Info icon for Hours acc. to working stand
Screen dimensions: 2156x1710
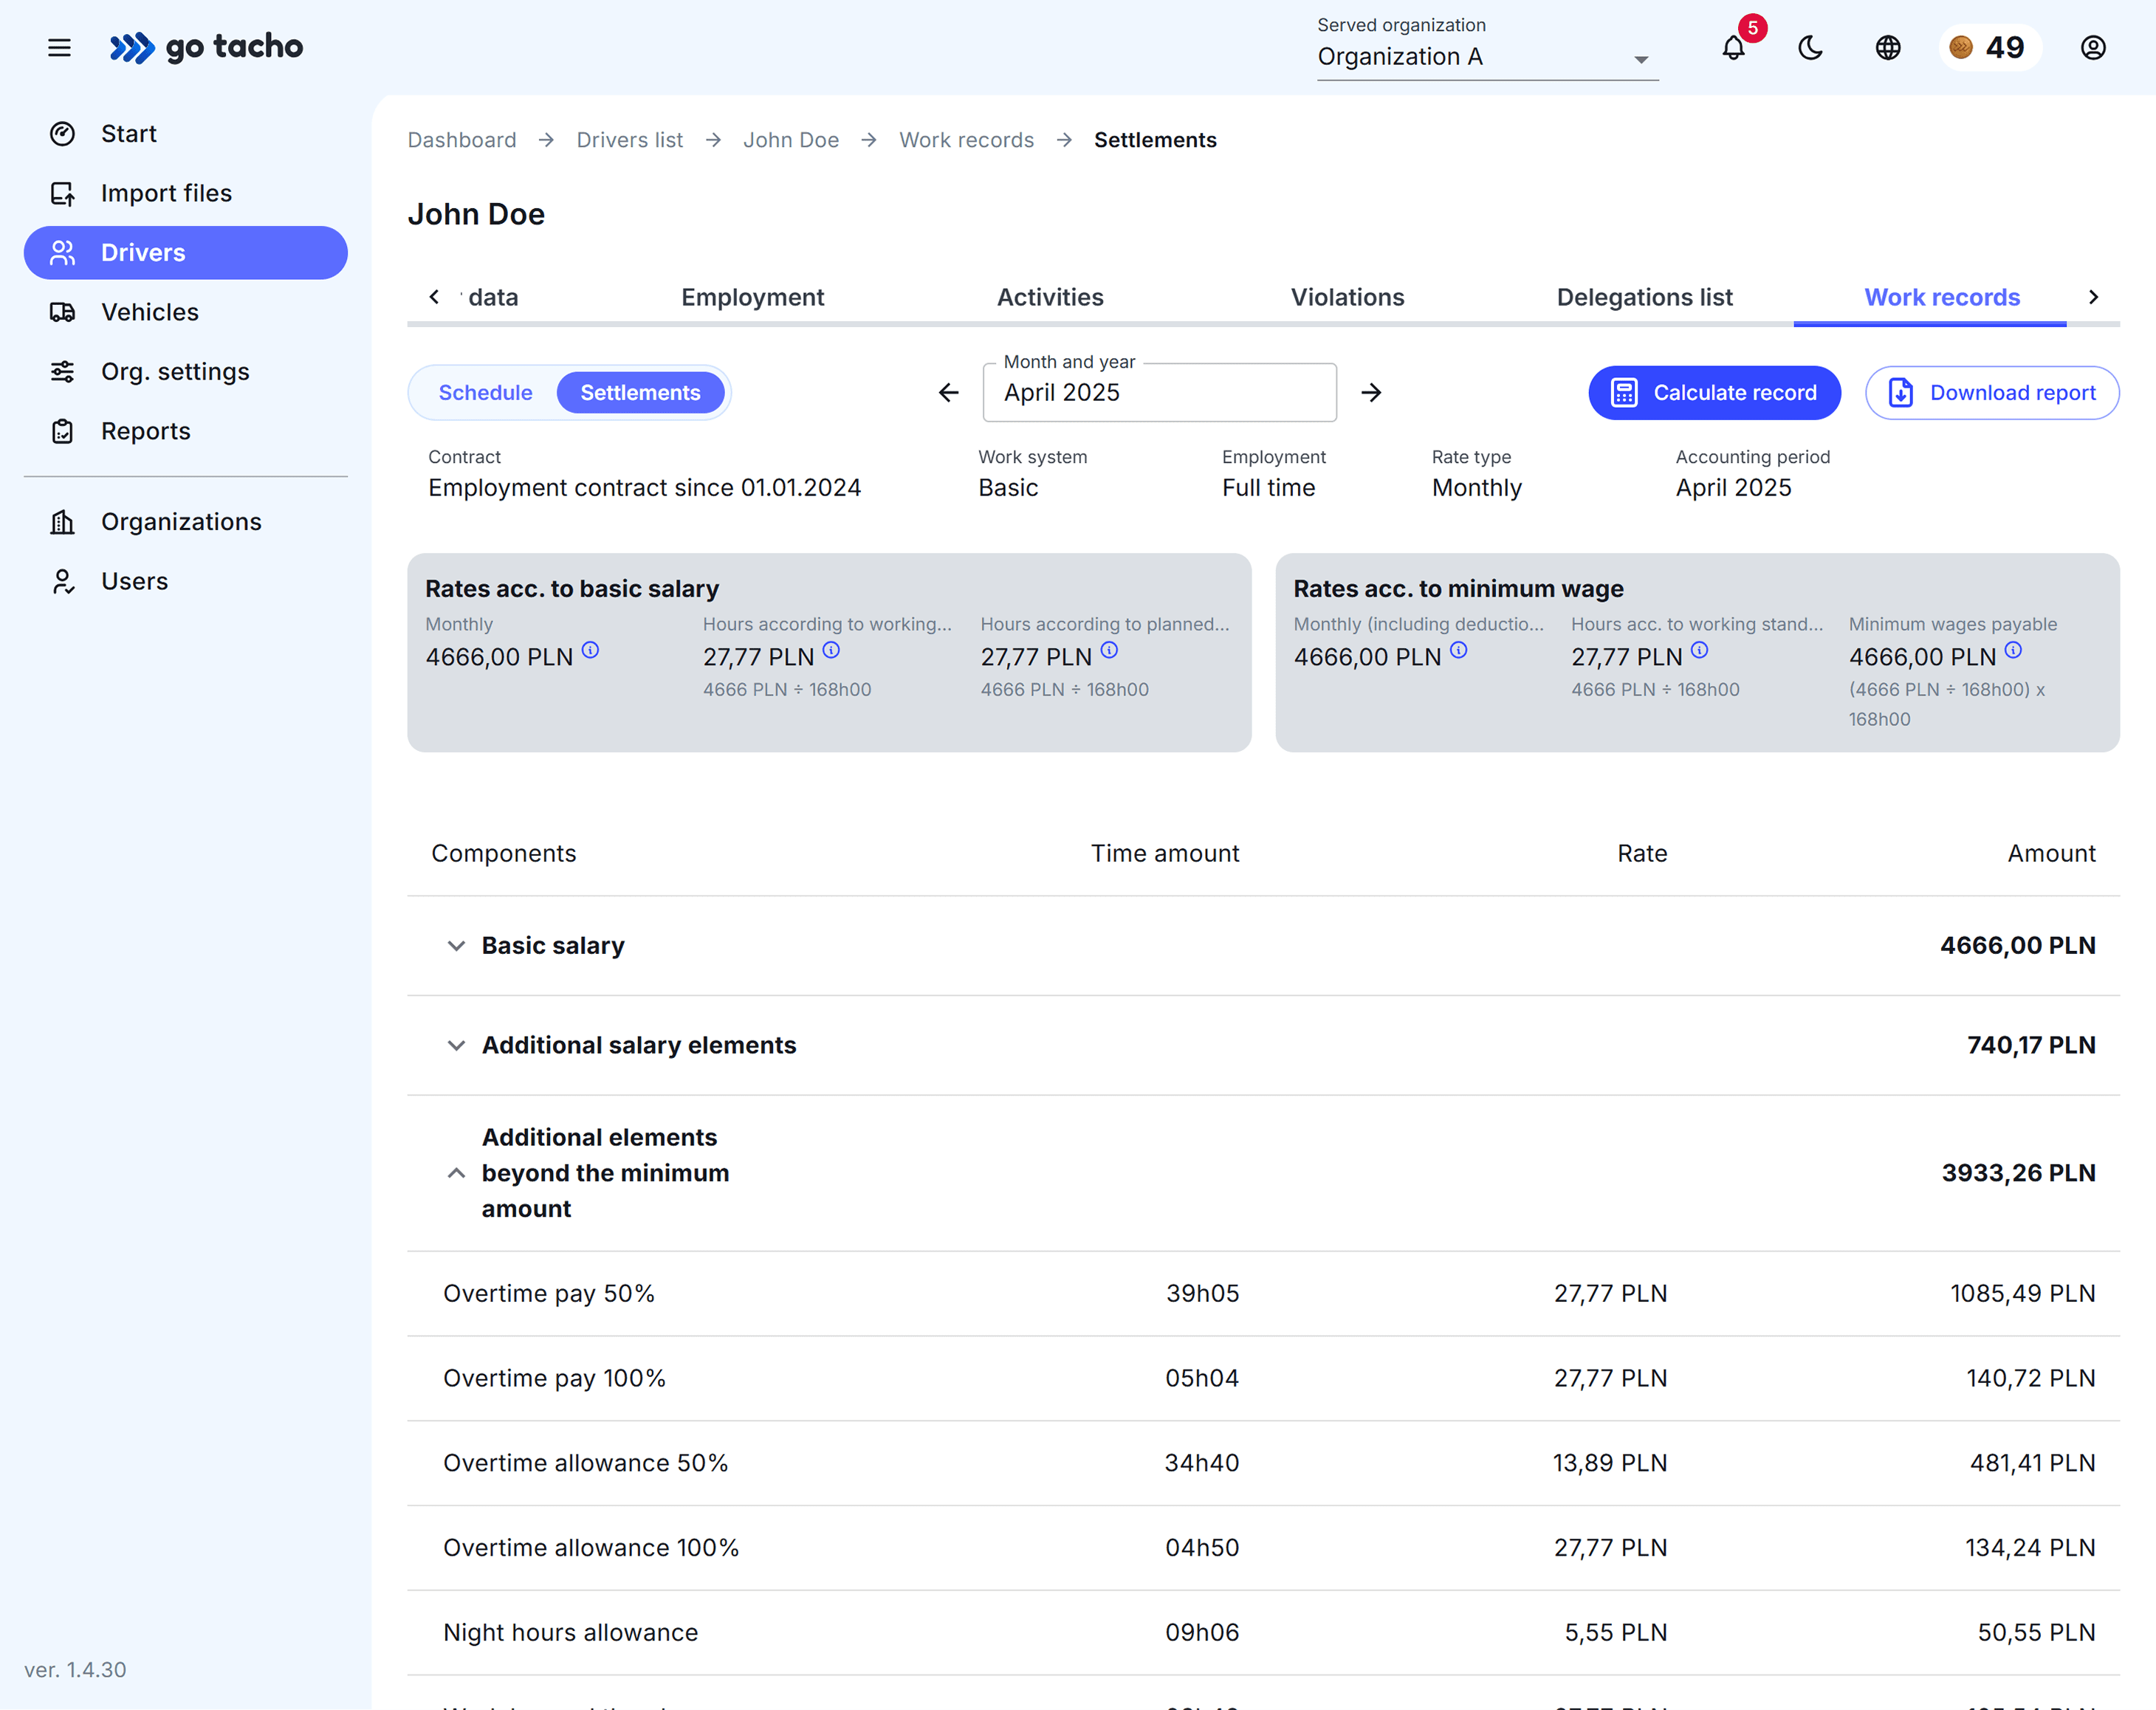click(x=1700, y=650)
